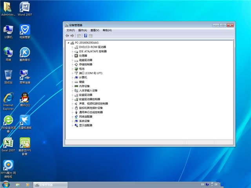Expand the 端口 (COM 和 LPT) category
Image resolution: width=251 pixels, height=188 pixels.
point(72,73)
